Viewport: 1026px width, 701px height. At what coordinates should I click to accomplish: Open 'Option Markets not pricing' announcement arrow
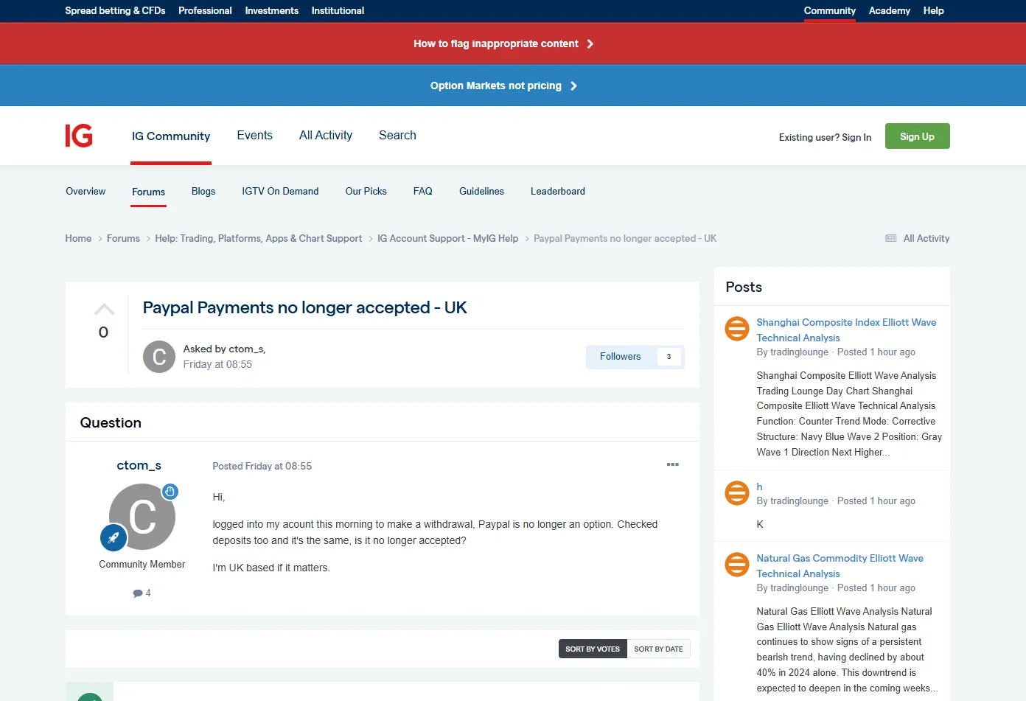tap(573, 86)
